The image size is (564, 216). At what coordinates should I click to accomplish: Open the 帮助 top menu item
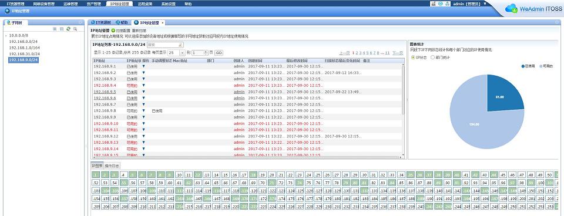click(x=188, y=4)
